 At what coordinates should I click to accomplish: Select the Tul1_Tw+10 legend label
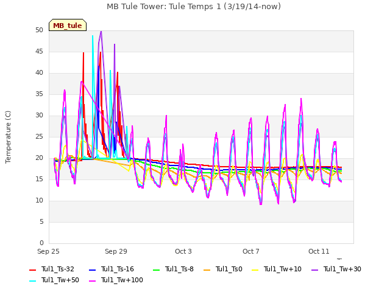point(283,269)
